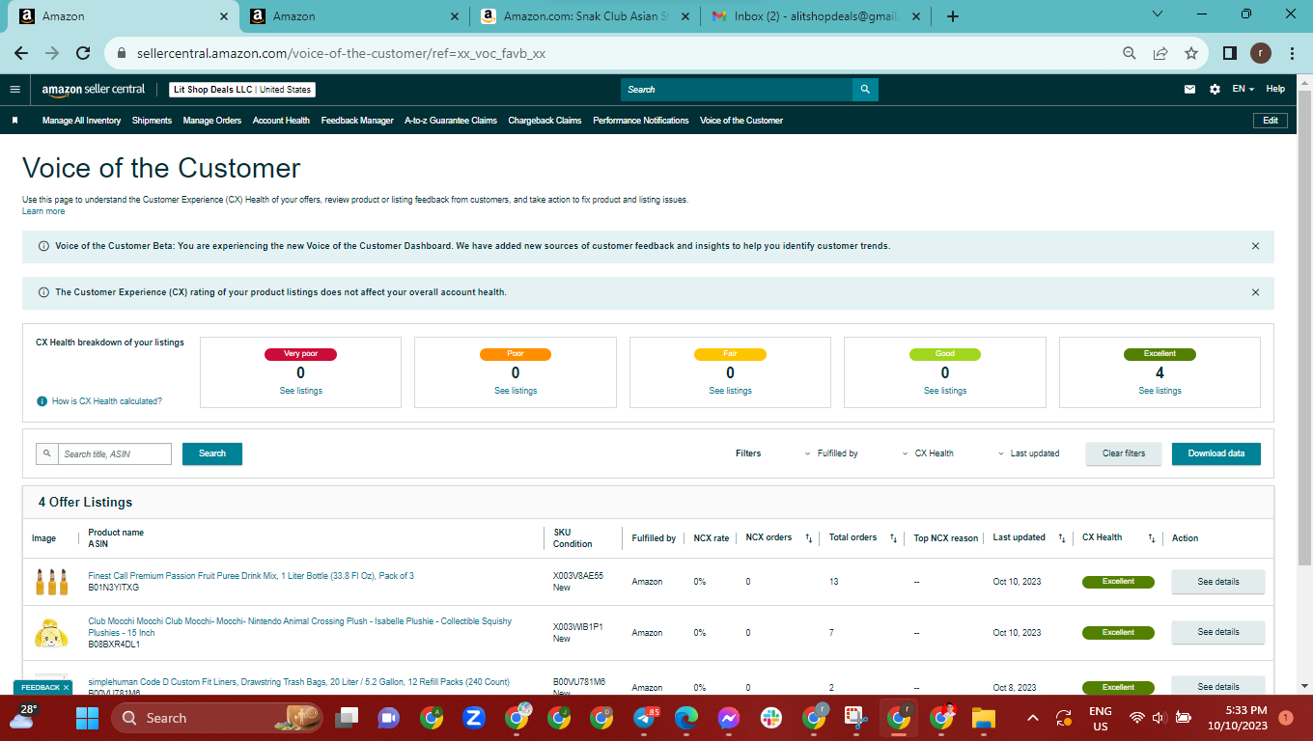Expand the CX Health filter dropdown
This screenshot has height=741, width=1313.
coord(928,453)
